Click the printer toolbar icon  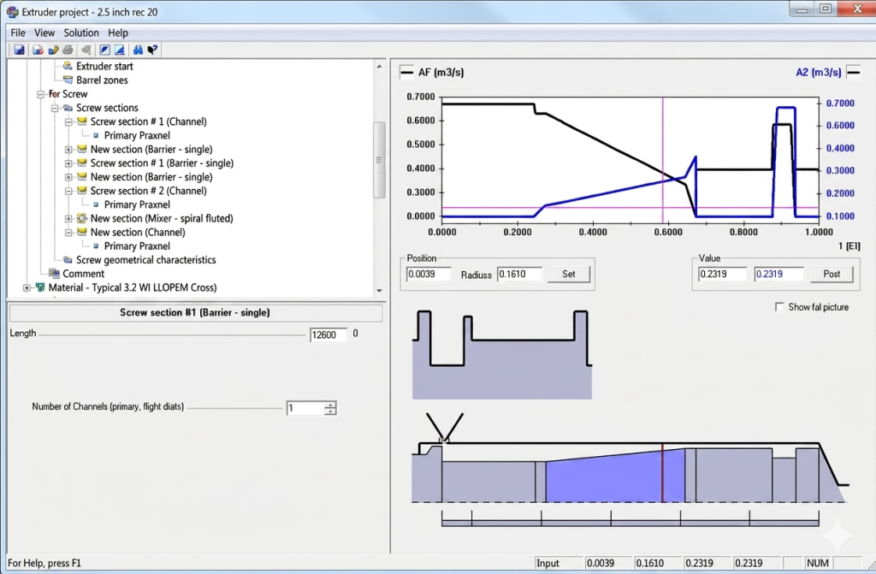(x=68, y=50)
